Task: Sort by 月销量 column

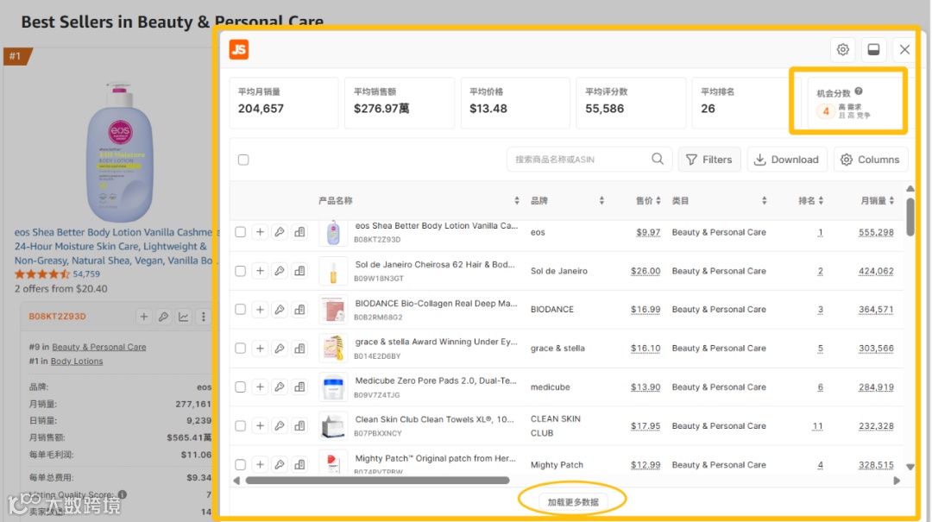Action: coord(891,201)
